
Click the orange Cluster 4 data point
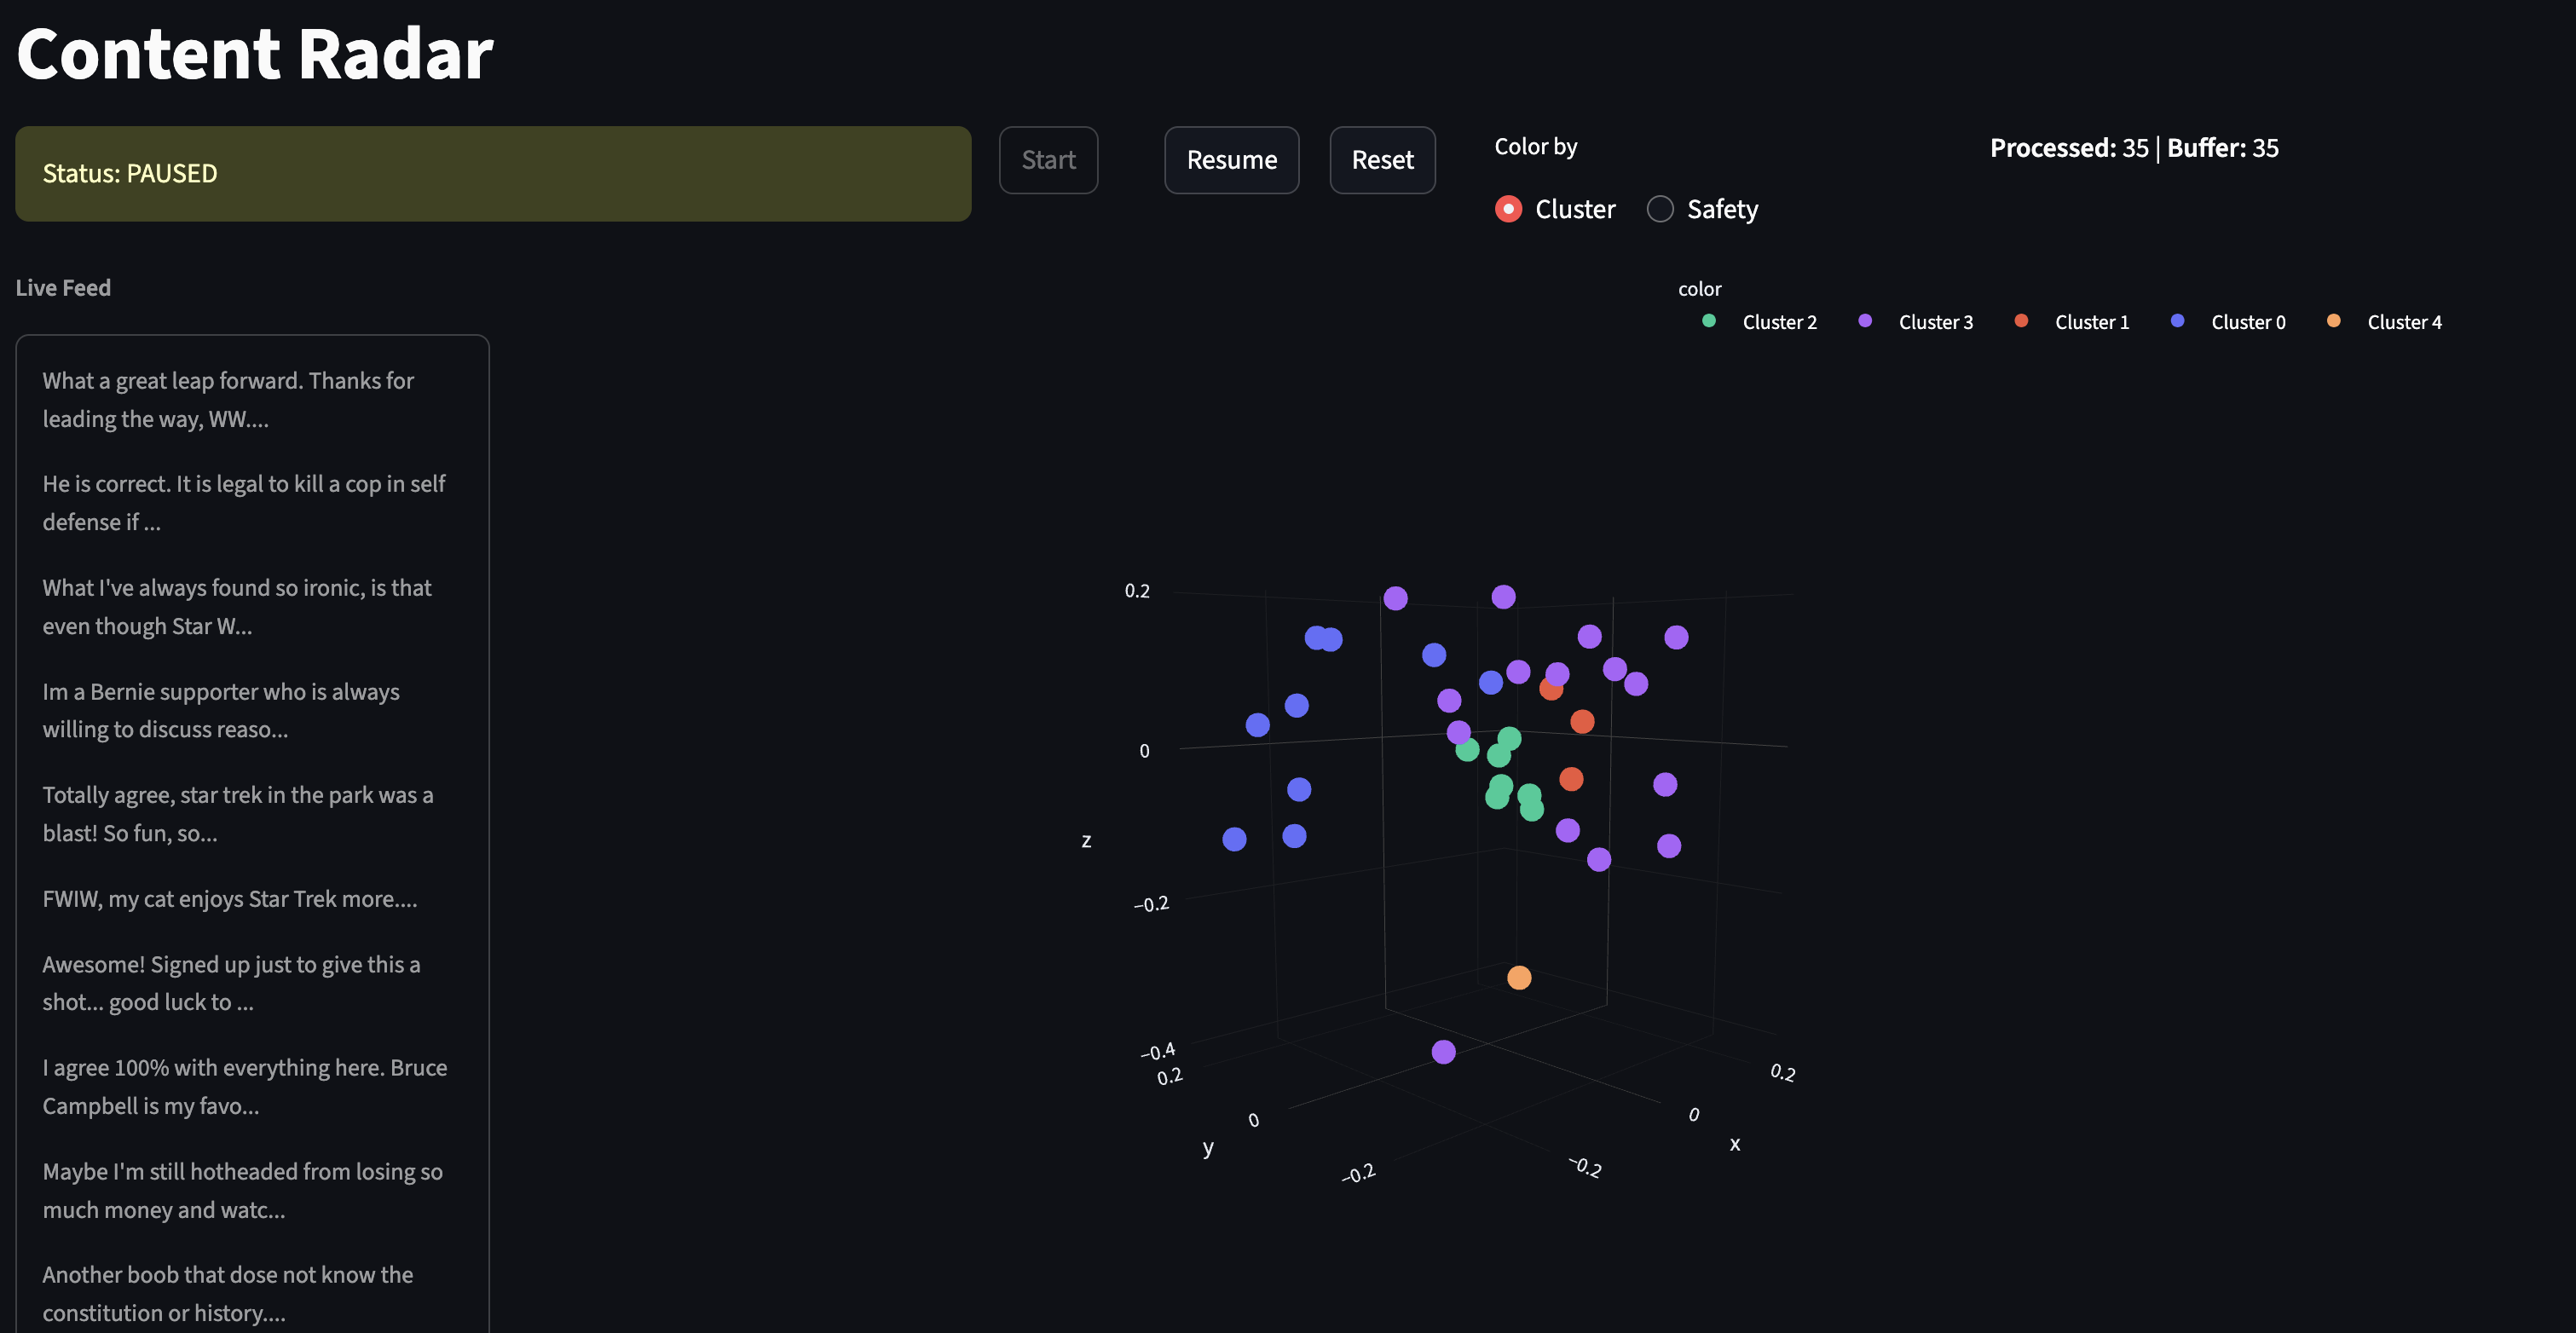(x=1518, y=977)
